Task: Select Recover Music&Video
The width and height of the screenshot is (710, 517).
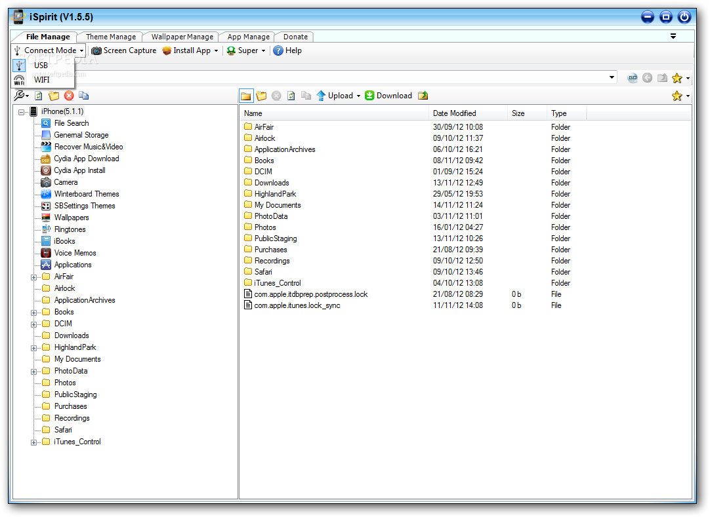Action: [x=89, y=147]
